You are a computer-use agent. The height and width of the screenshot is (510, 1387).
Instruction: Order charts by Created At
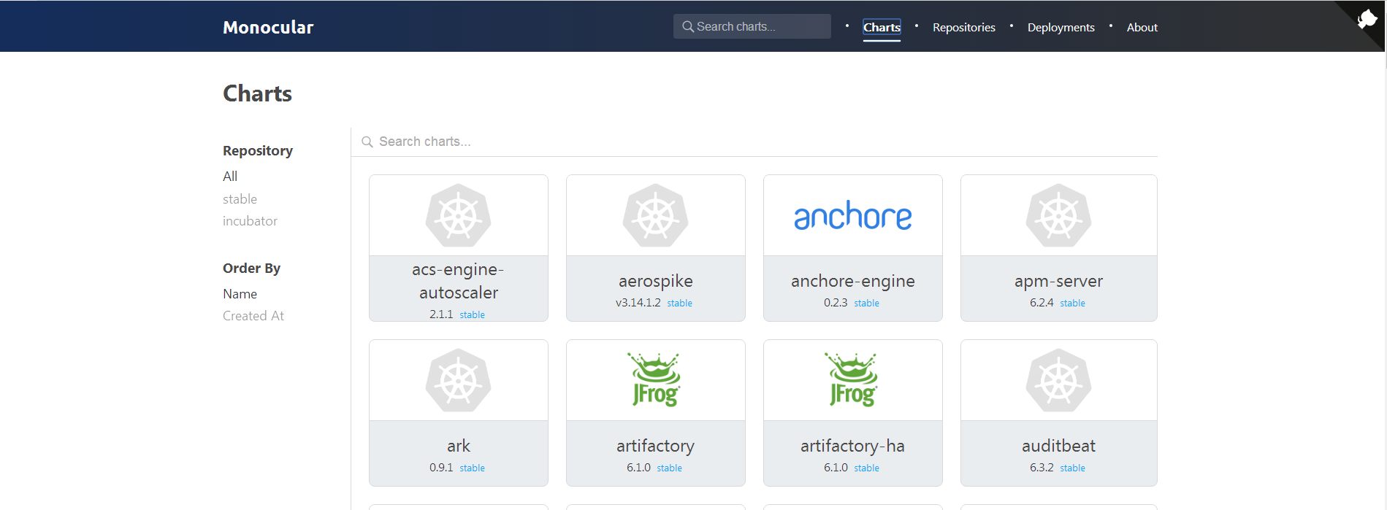coord(253,315)
